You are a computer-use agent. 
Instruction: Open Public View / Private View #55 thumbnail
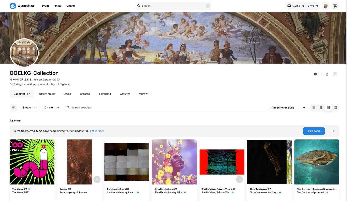(x=222, y=162)
